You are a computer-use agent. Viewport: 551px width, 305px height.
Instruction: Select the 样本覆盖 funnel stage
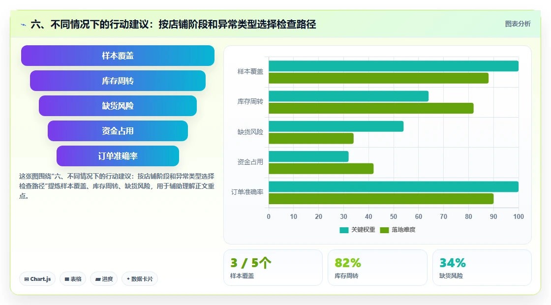[118, 56]
